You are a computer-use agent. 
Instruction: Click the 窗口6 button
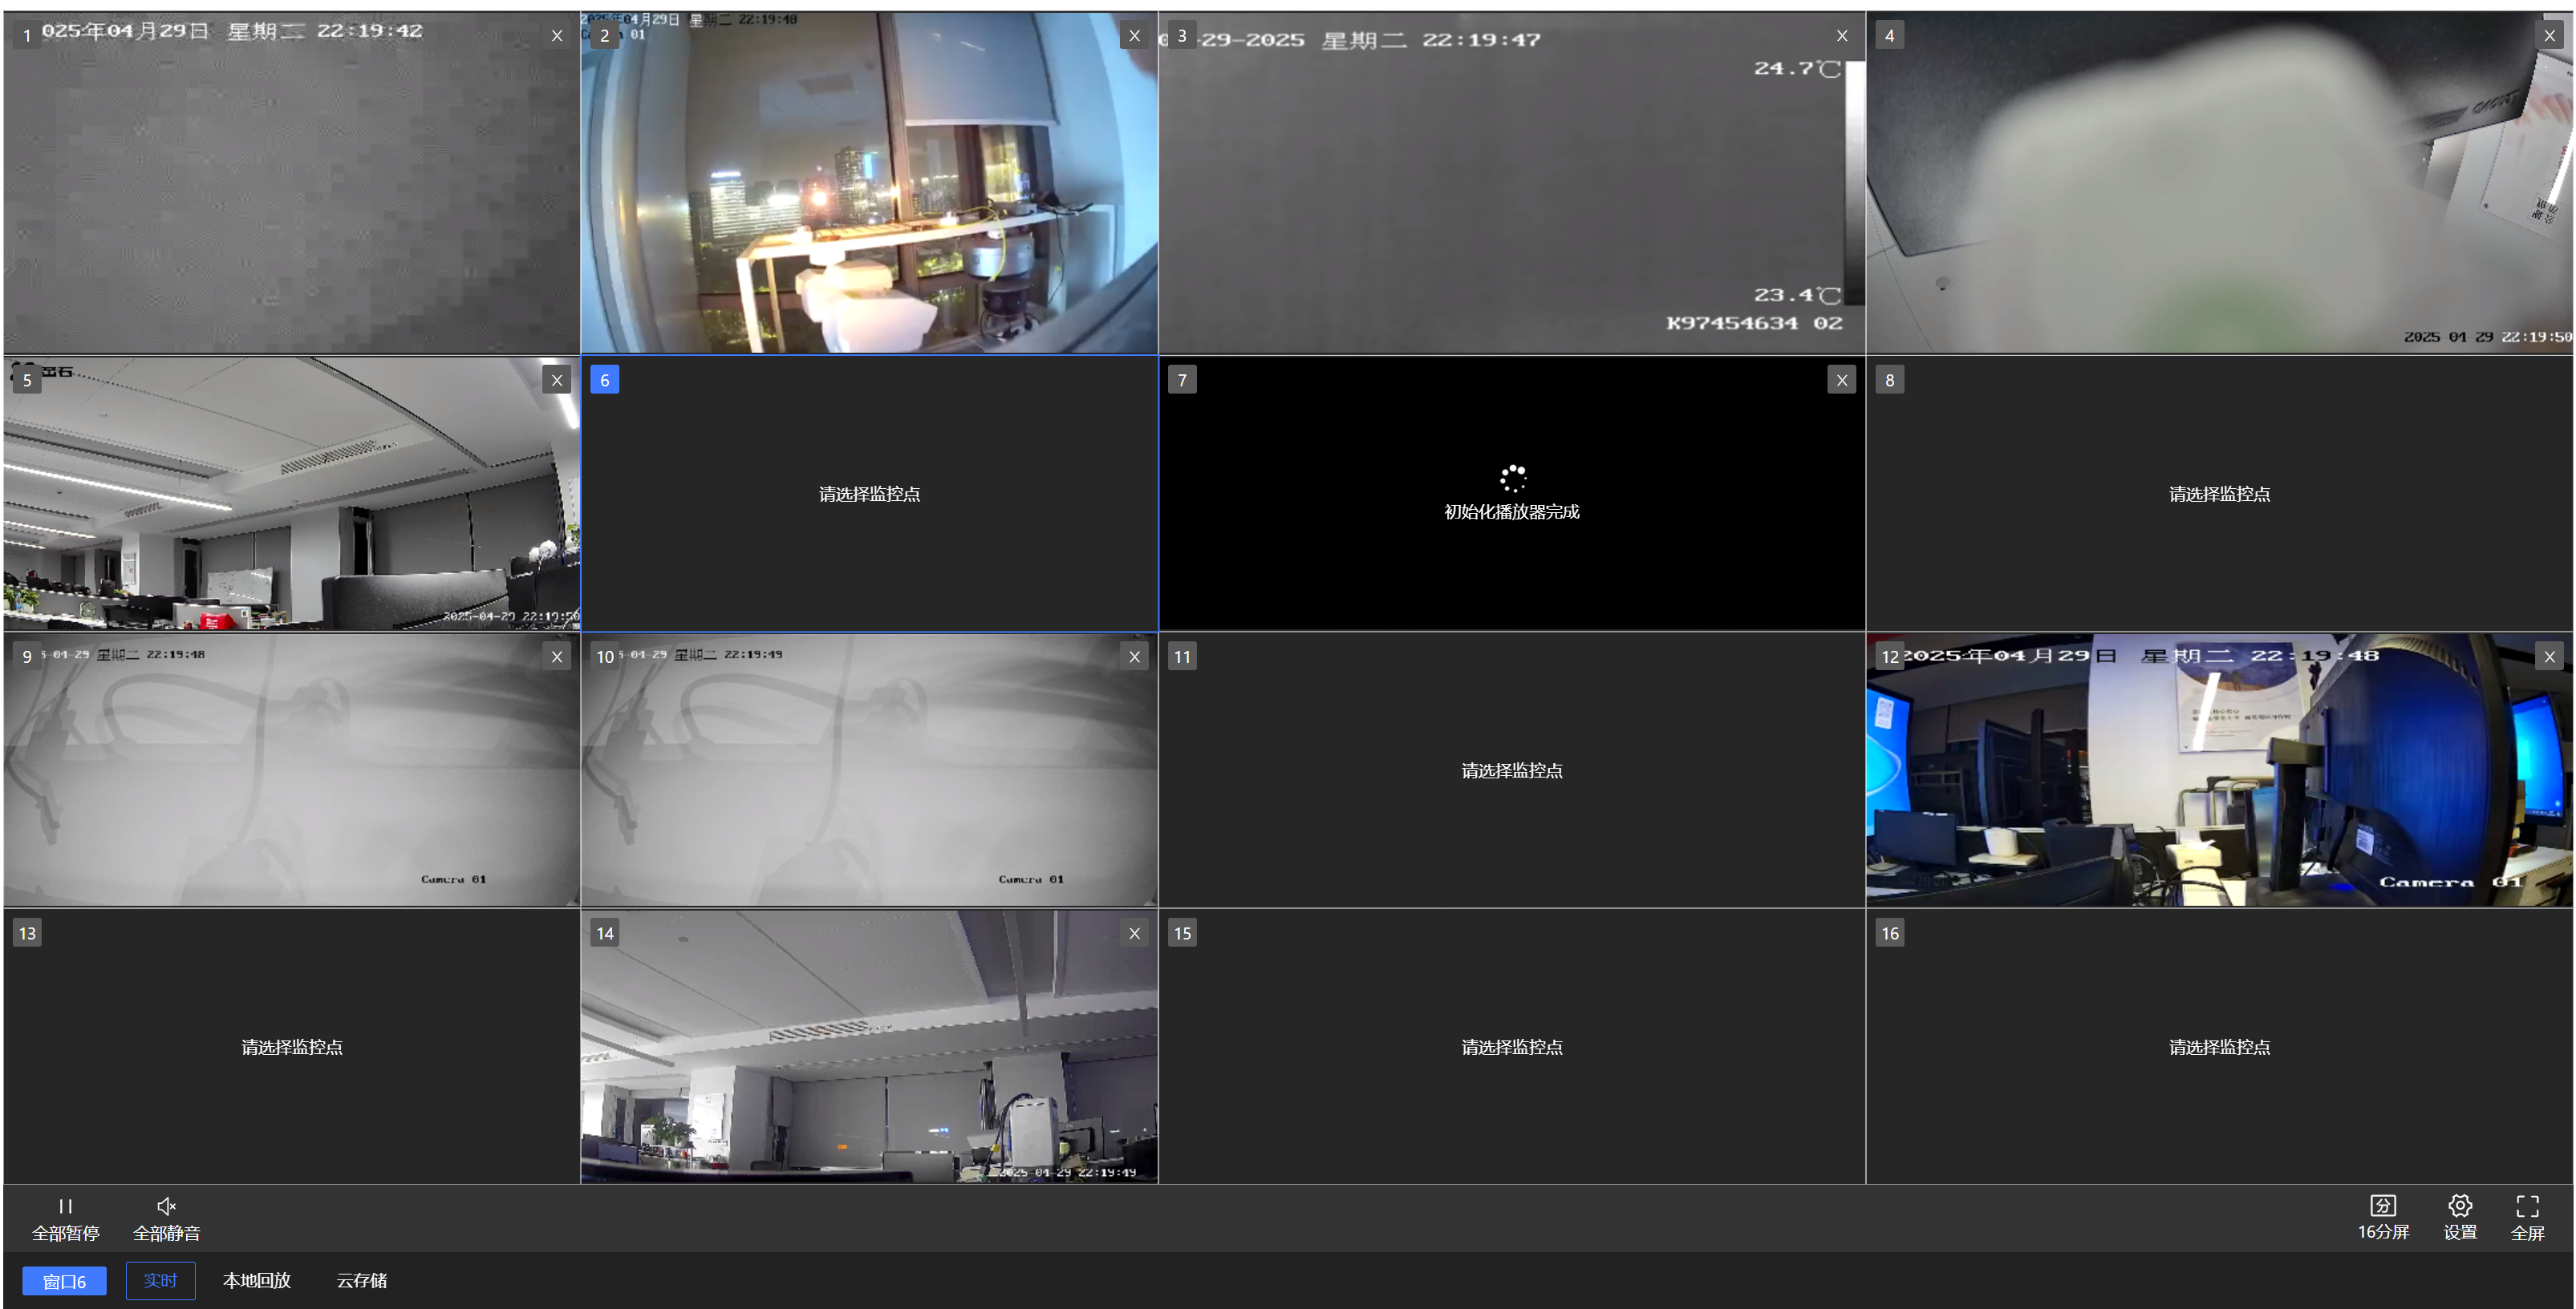click(x=64, y=1281)
